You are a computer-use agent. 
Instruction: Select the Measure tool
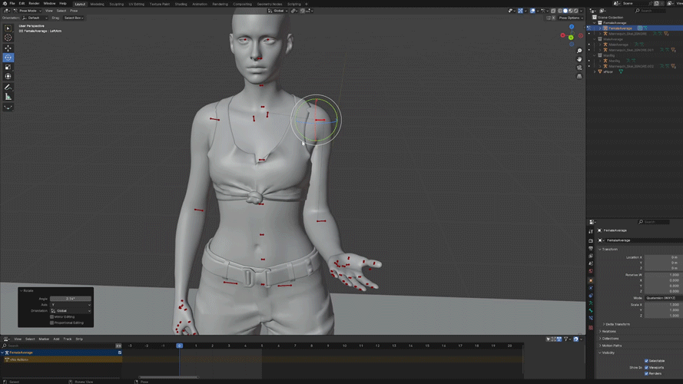(x=8, y=97)
